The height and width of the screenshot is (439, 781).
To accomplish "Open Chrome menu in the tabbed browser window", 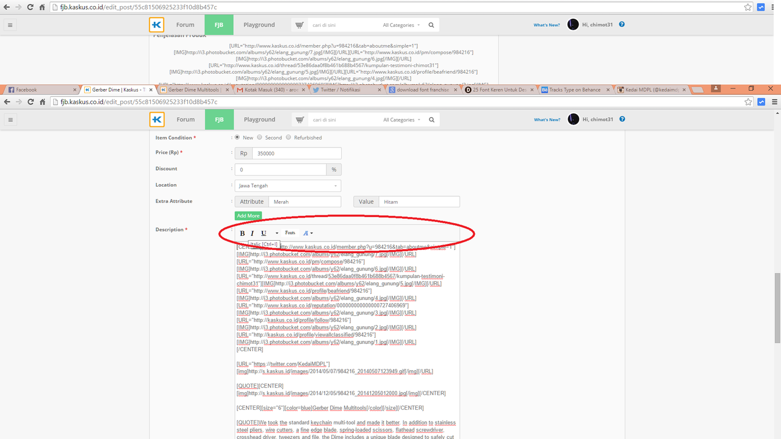I will tap(774, 102).
